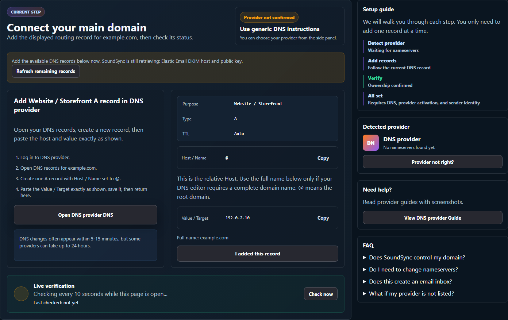Click the 'Provider not confirmed' badge
The height and width of the screenshot is (320, 508).
(x=269, y=17)
